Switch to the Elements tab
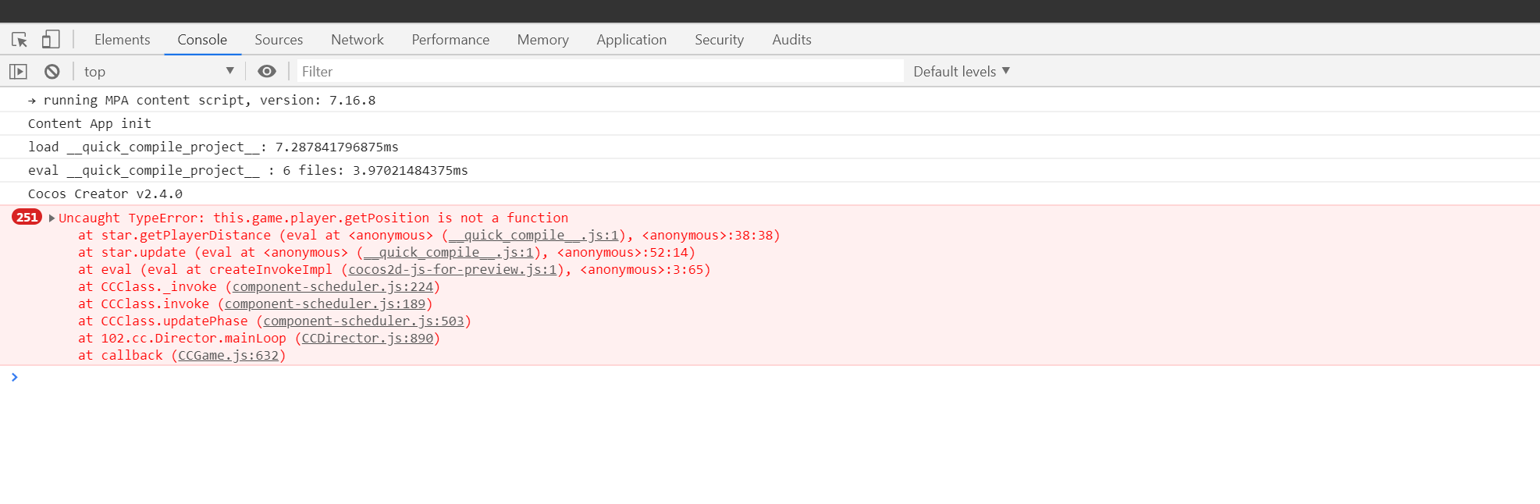Screen dimensions: 1540x504 (x=122, y=40)
